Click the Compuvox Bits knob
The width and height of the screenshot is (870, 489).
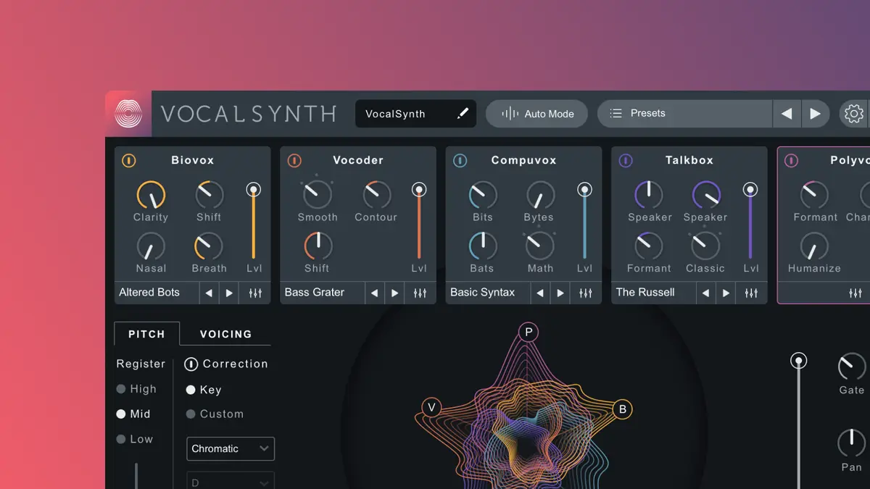pyautogui.click(x=483, y=195)
